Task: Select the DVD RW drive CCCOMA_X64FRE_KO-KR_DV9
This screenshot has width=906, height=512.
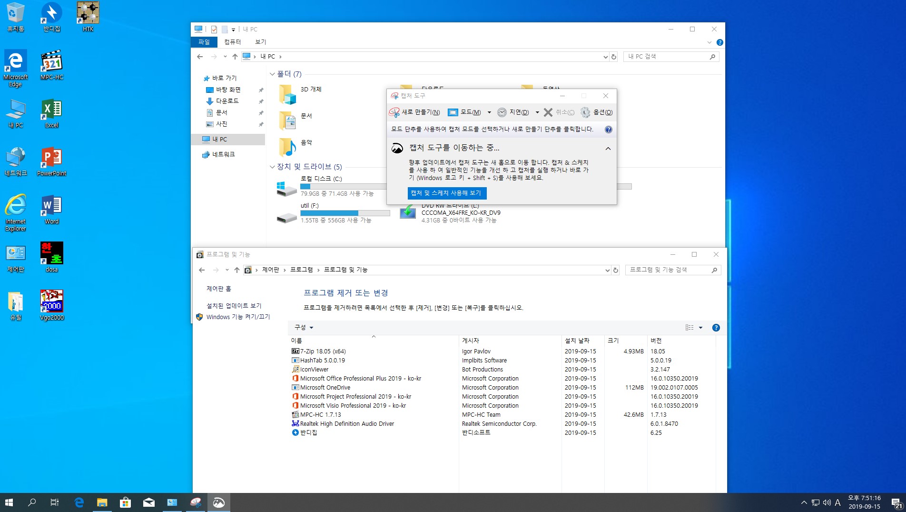Action: [451, 213]
